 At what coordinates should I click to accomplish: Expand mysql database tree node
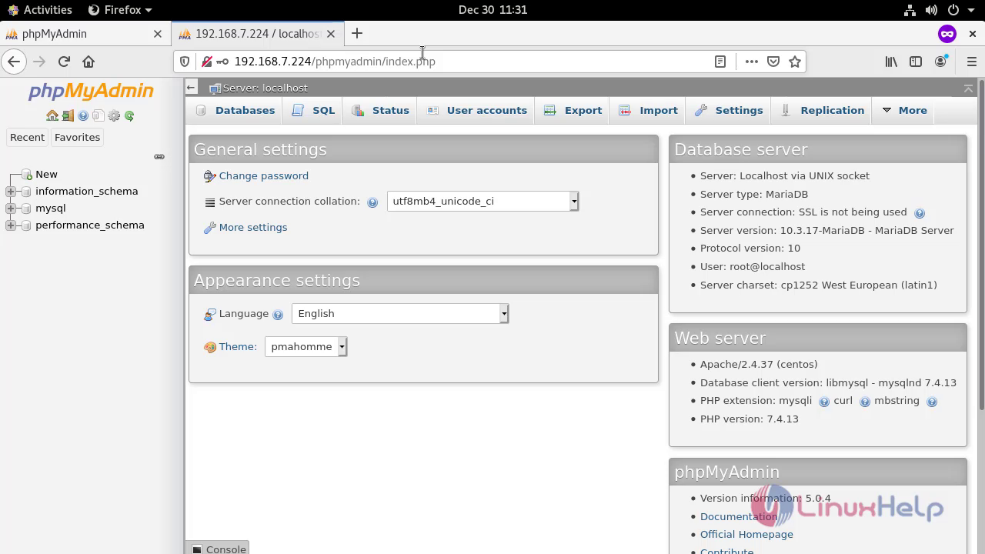point(11,209)
